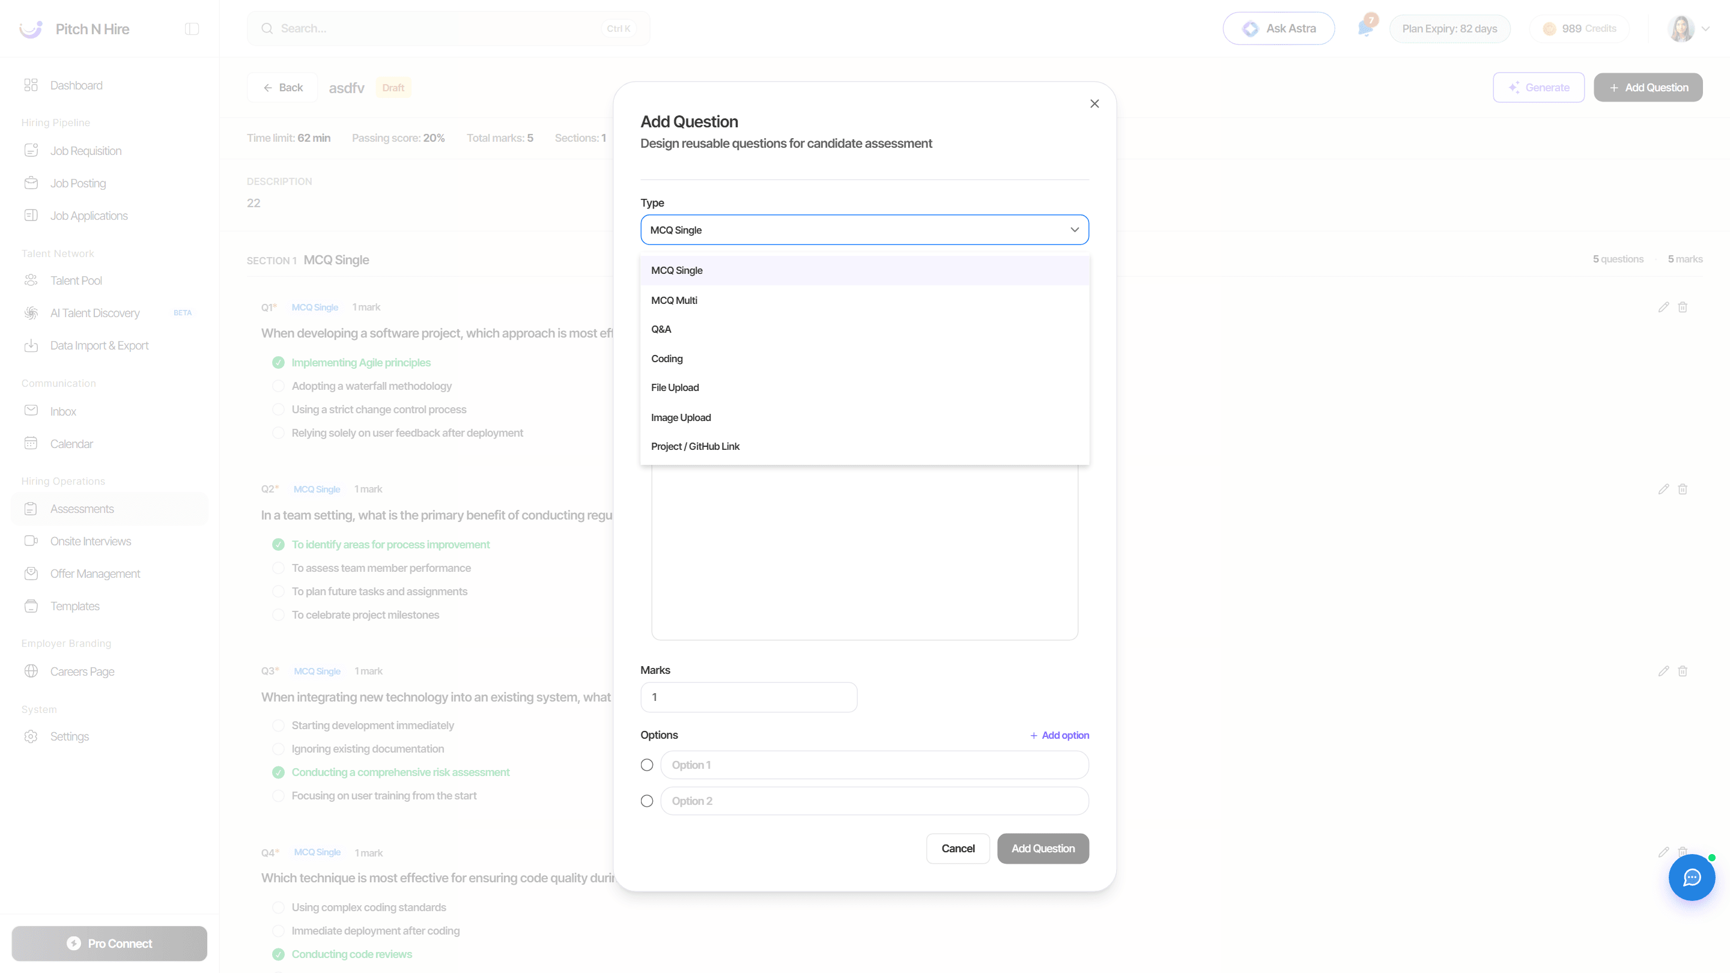Select Project / GitHub Link type
The image size is (1730, 973).
(865, 446)
